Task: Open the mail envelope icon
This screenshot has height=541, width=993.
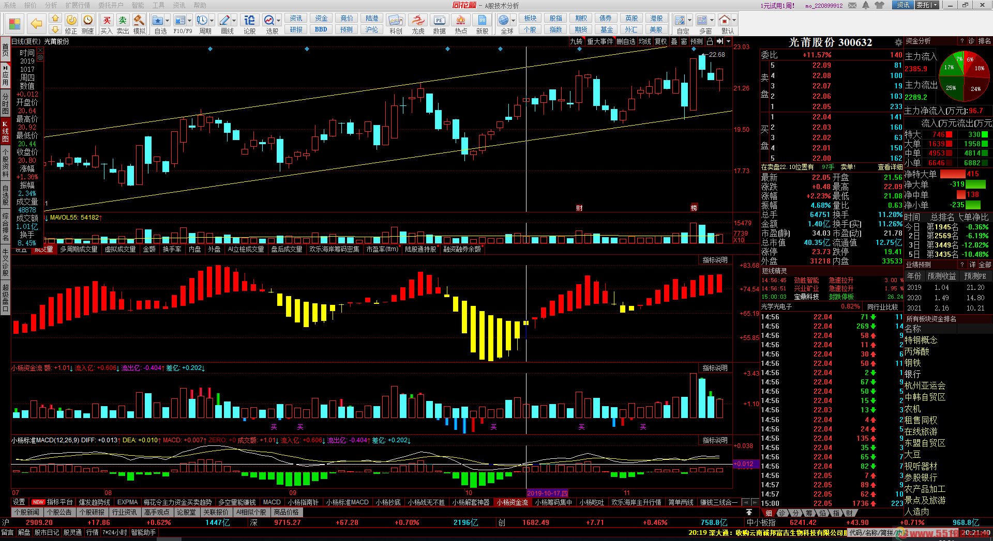Action: [x=852, y=5]
